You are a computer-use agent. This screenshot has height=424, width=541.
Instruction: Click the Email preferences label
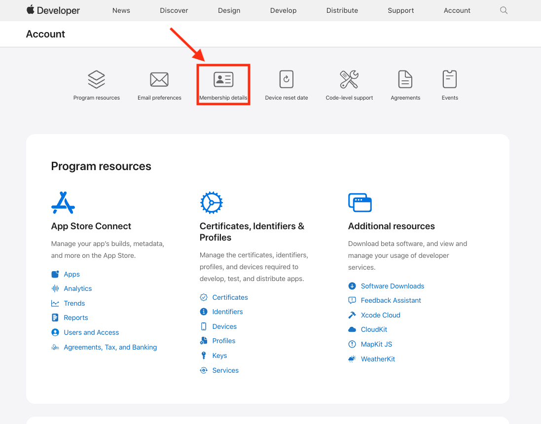point(159,98)
